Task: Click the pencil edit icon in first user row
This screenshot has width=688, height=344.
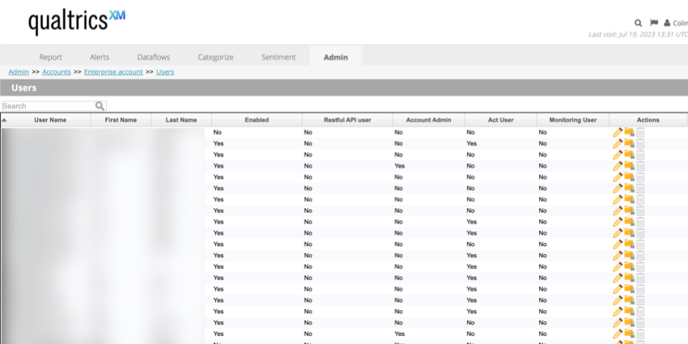Action: [x=618, y=132]
